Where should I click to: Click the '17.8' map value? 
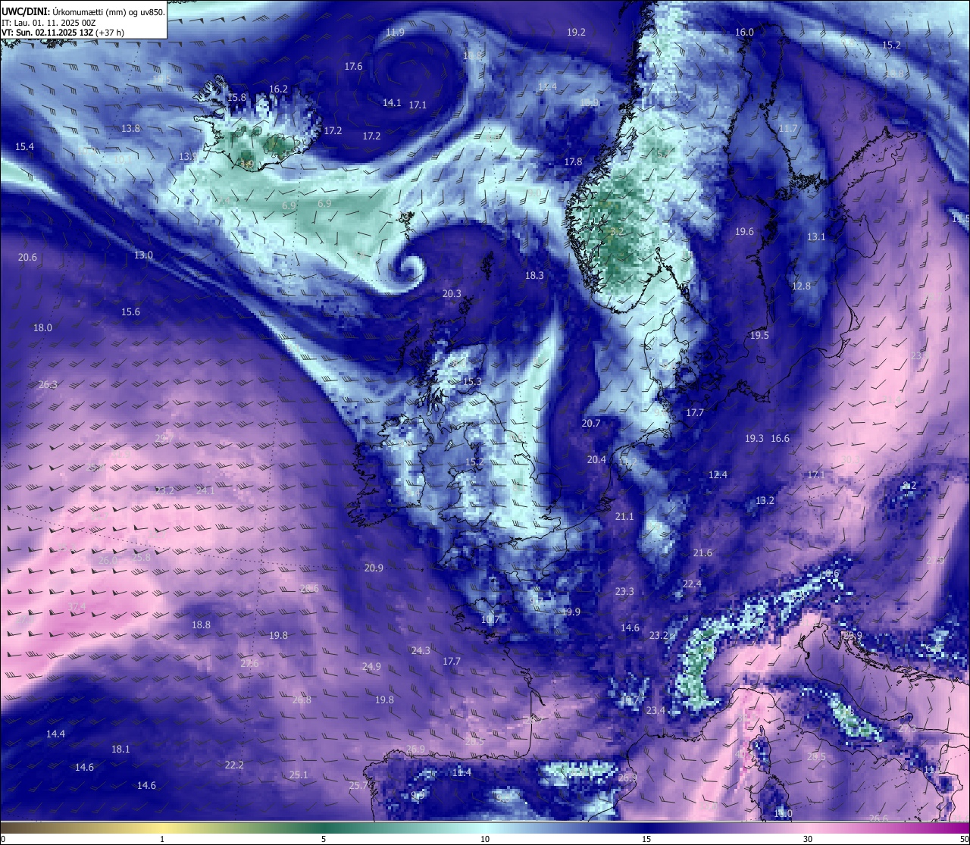point(573,161)
